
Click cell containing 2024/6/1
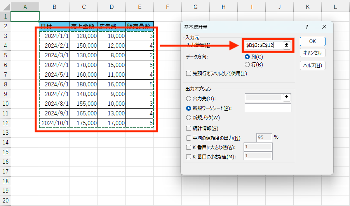coord(54,84)
